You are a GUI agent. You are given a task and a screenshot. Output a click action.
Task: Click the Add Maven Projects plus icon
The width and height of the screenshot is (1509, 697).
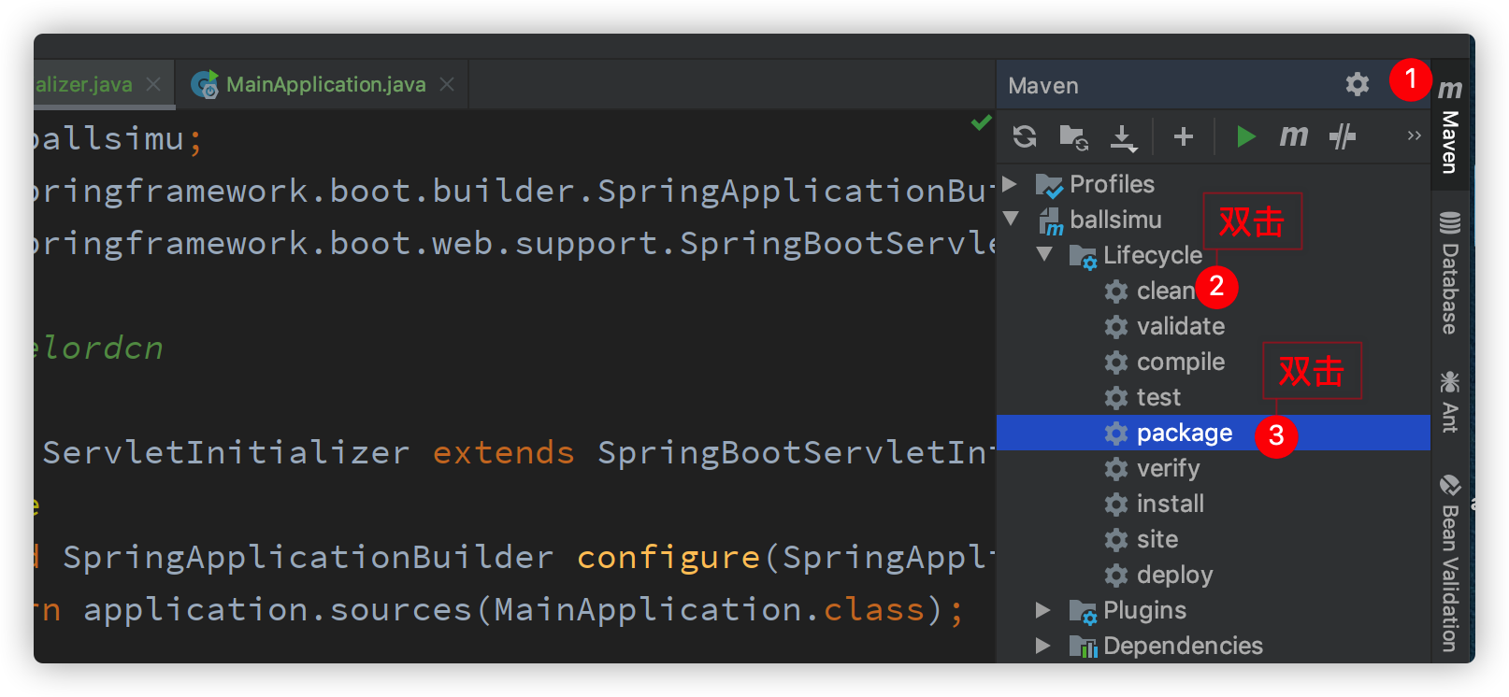click(x=1184, y=136)
